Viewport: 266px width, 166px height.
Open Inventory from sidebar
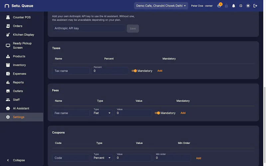[22, 65]
